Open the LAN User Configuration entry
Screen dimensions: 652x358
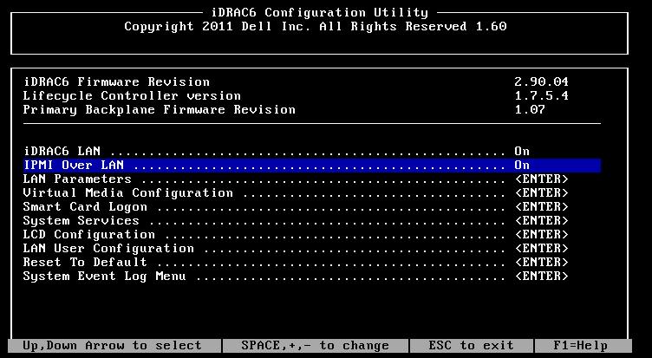(x=108, y=248)
